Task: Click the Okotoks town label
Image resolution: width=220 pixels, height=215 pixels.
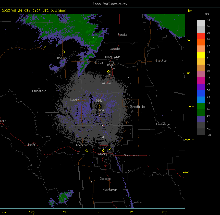Action: (105, 179)
